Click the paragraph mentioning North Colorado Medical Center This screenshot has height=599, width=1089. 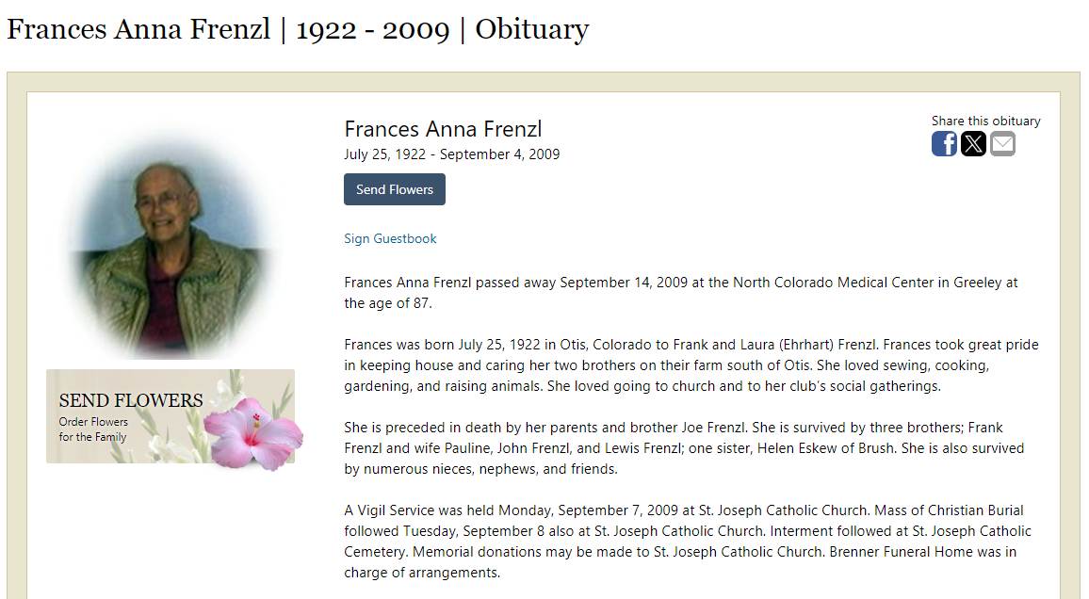[x=680, y=293]
